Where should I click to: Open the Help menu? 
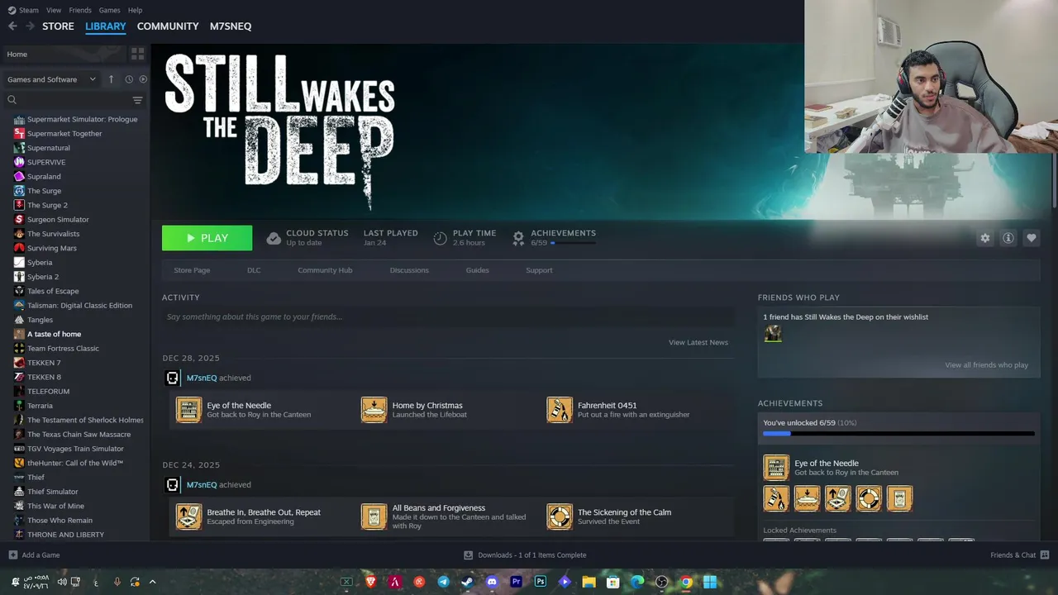[136, 10]
